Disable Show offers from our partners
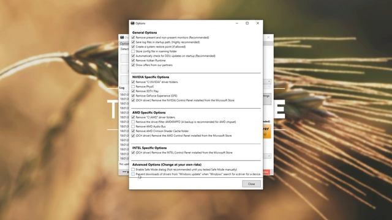The image size is (392, 220). click(133, 65)
